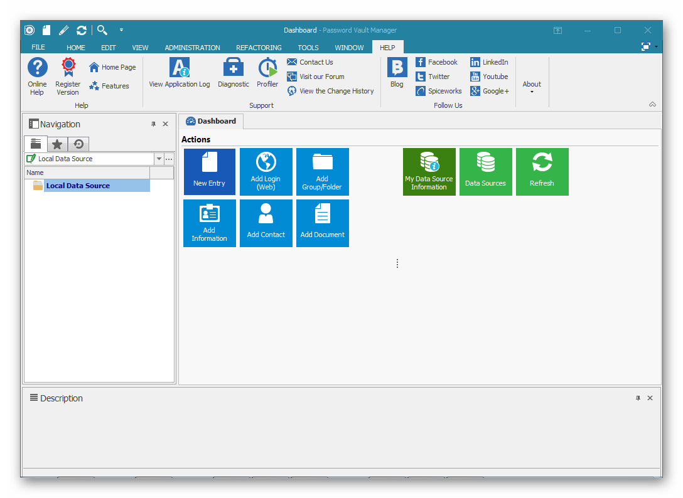Click the data source ellipsis button
Viewport: 683px width, 498px height.
[x=169, y=159]
